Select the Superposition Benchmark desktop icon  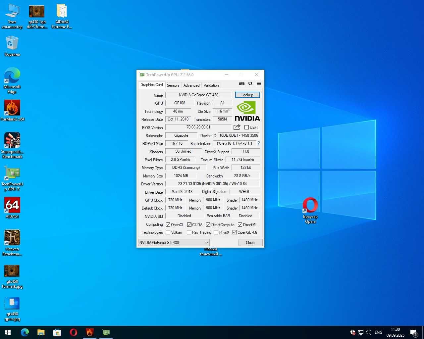point(12,146)
